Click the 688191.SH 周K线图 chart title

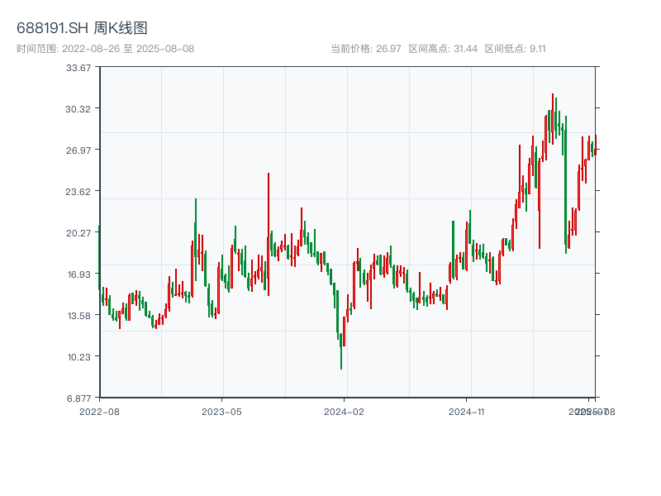pos(82,28)
